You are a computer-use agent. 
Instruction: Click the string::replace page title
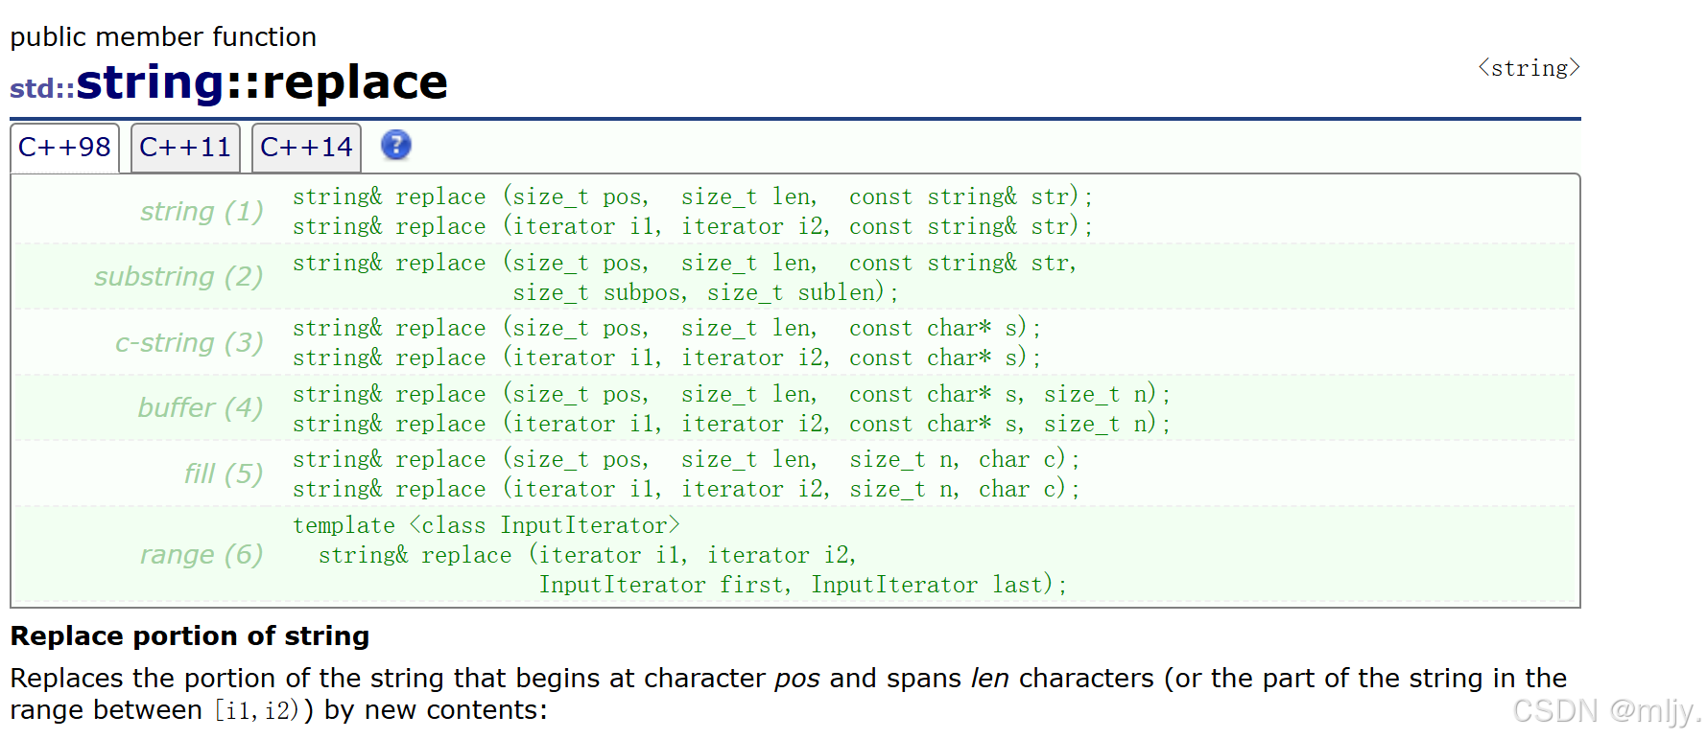262,82
